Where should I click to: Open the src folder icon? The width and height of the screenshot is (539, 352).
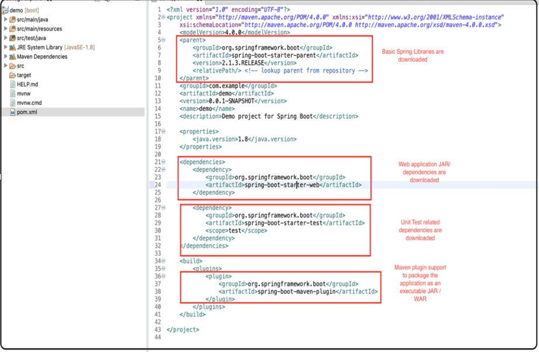click(x=13, y=65)
